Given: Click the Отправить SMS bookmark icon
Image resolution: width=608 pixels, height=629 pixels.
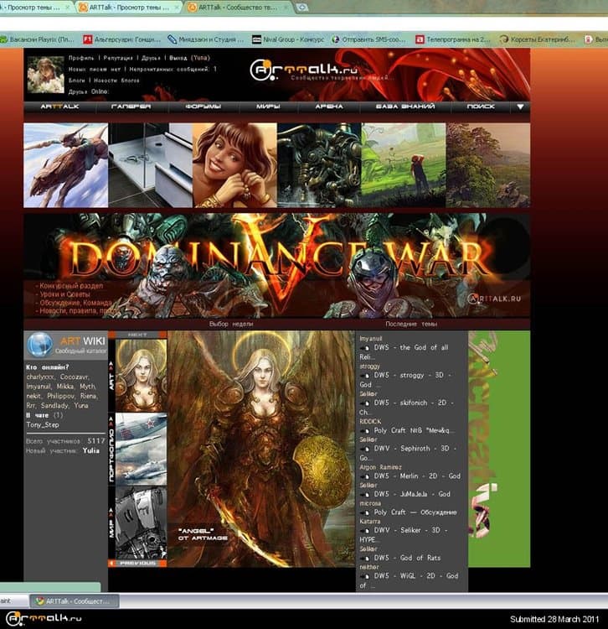Looking at the screenshot, I should coord(335,39).
